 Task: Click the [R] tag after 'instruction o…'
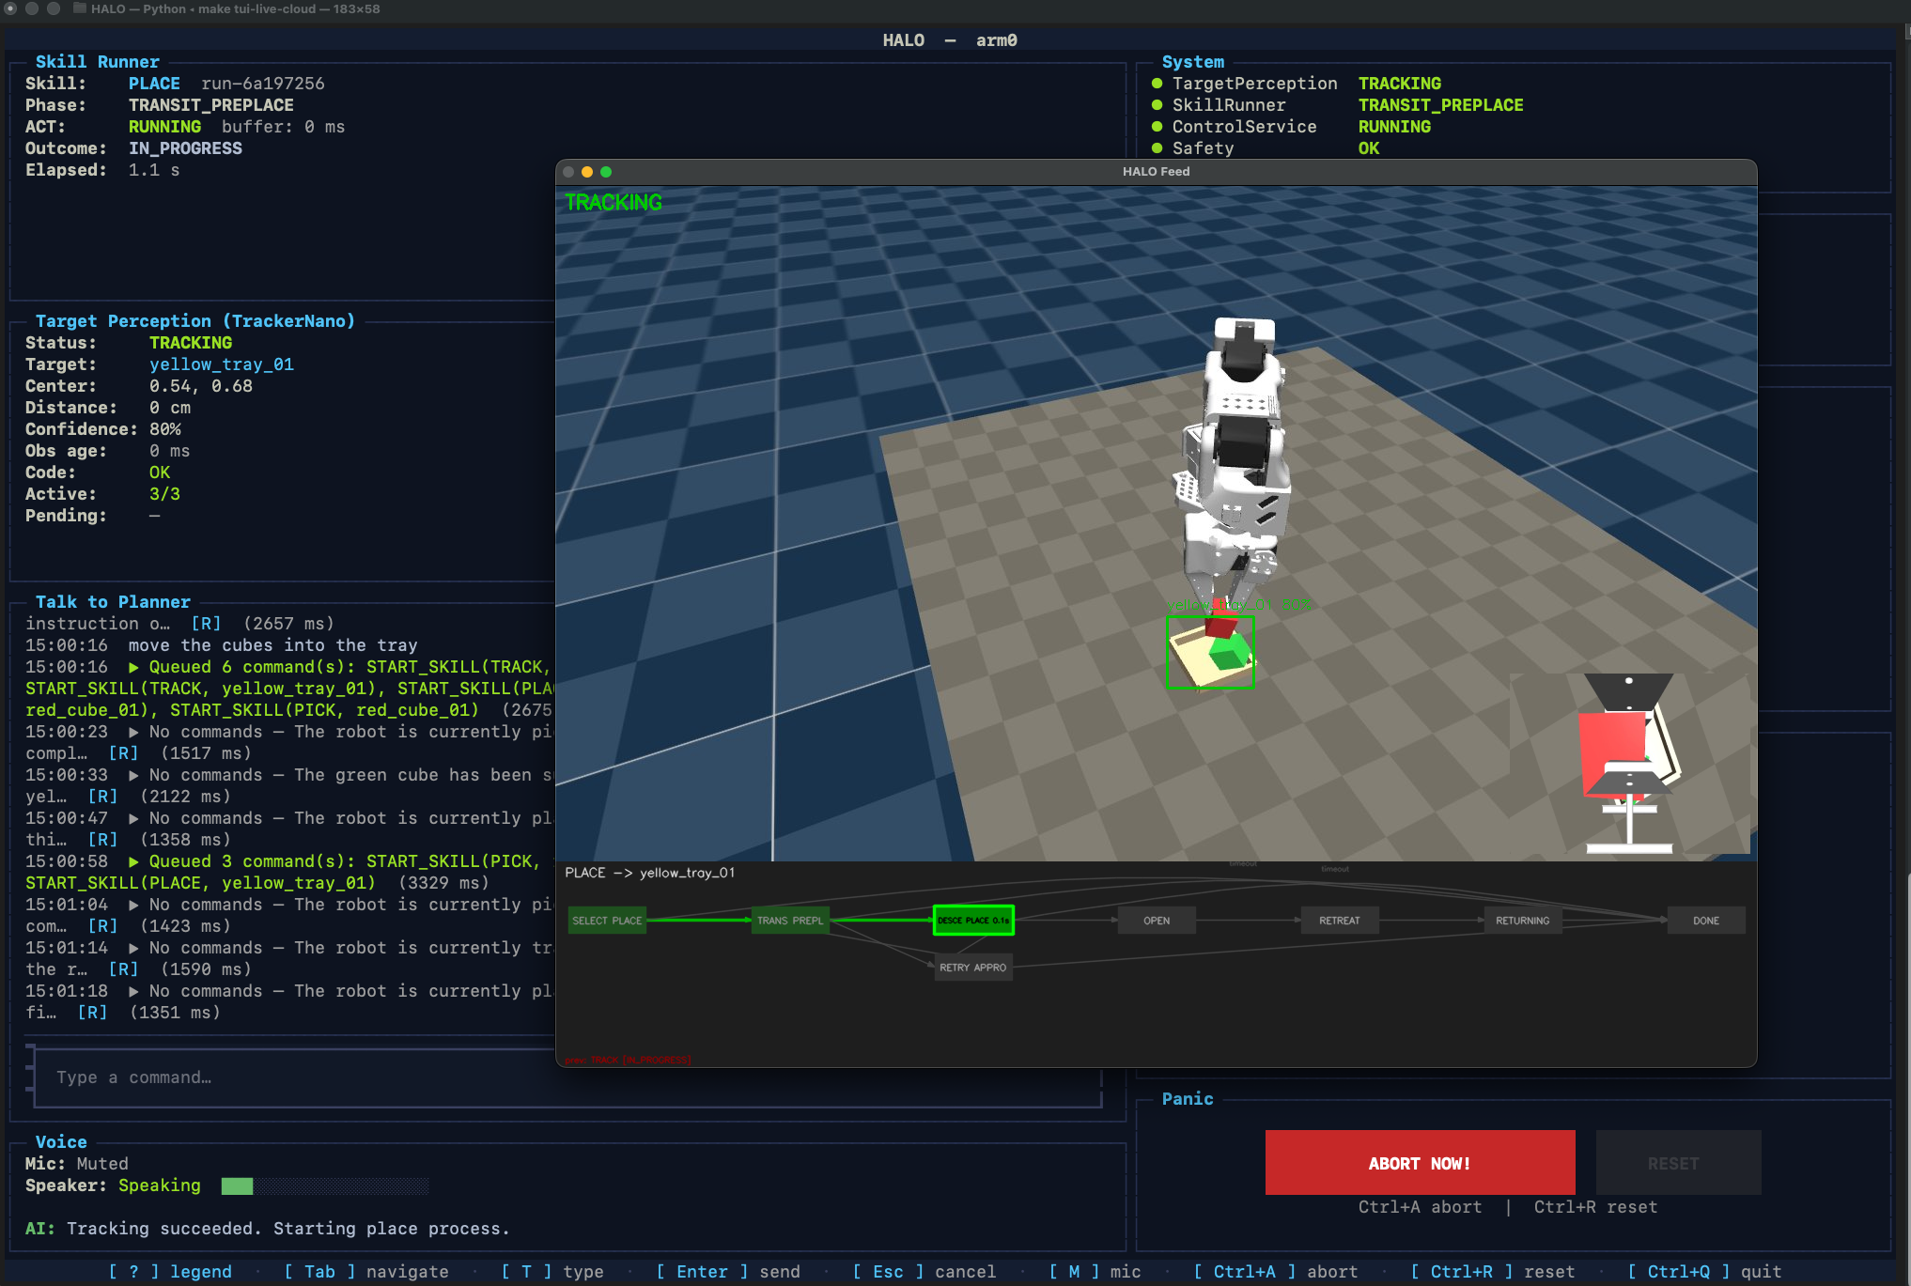[206, 624]
